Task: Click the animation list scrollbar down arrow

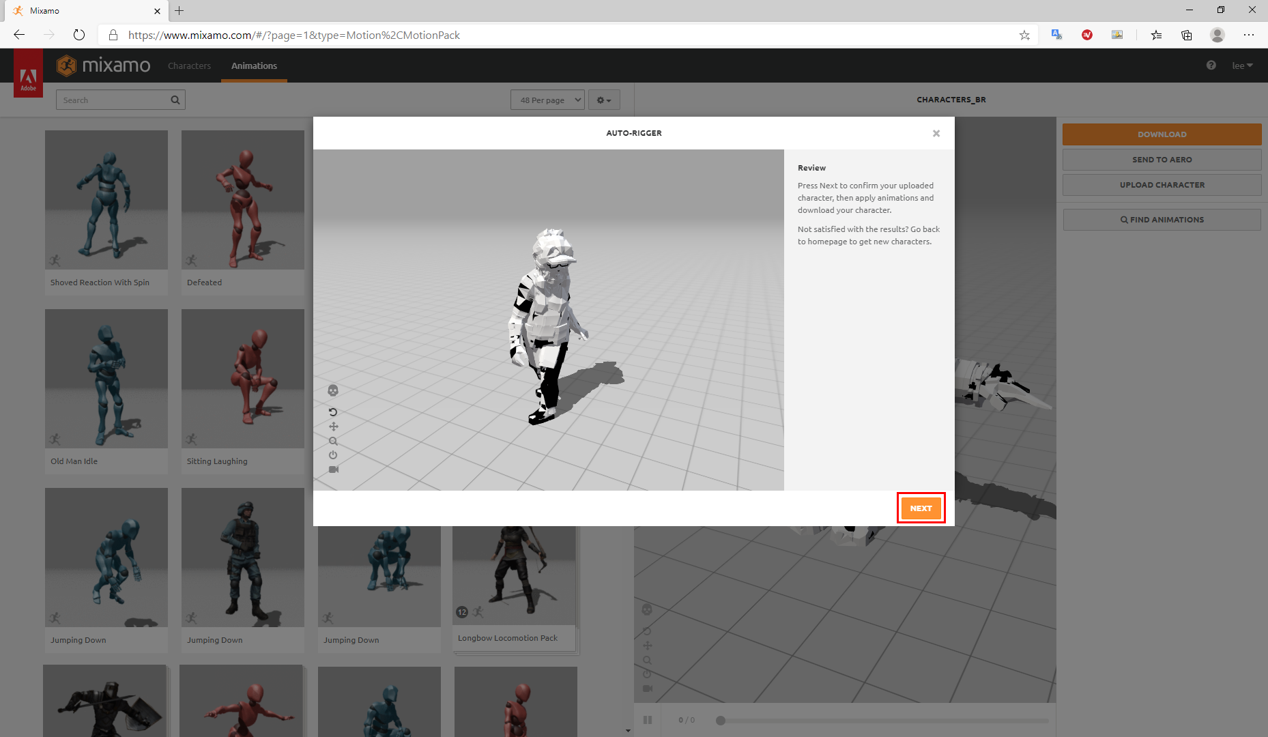Action: [628, 731]
